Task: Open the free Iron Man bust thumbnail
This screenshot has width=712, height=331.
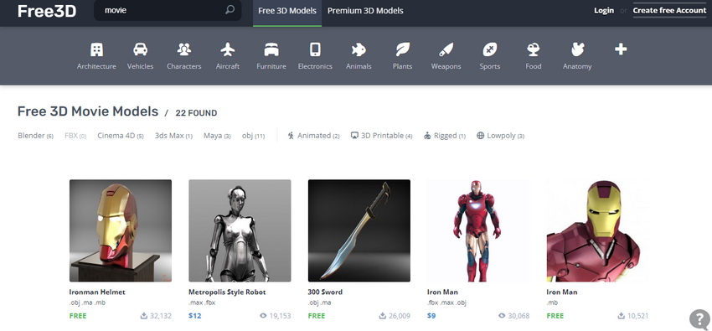Action: (597, 230)
